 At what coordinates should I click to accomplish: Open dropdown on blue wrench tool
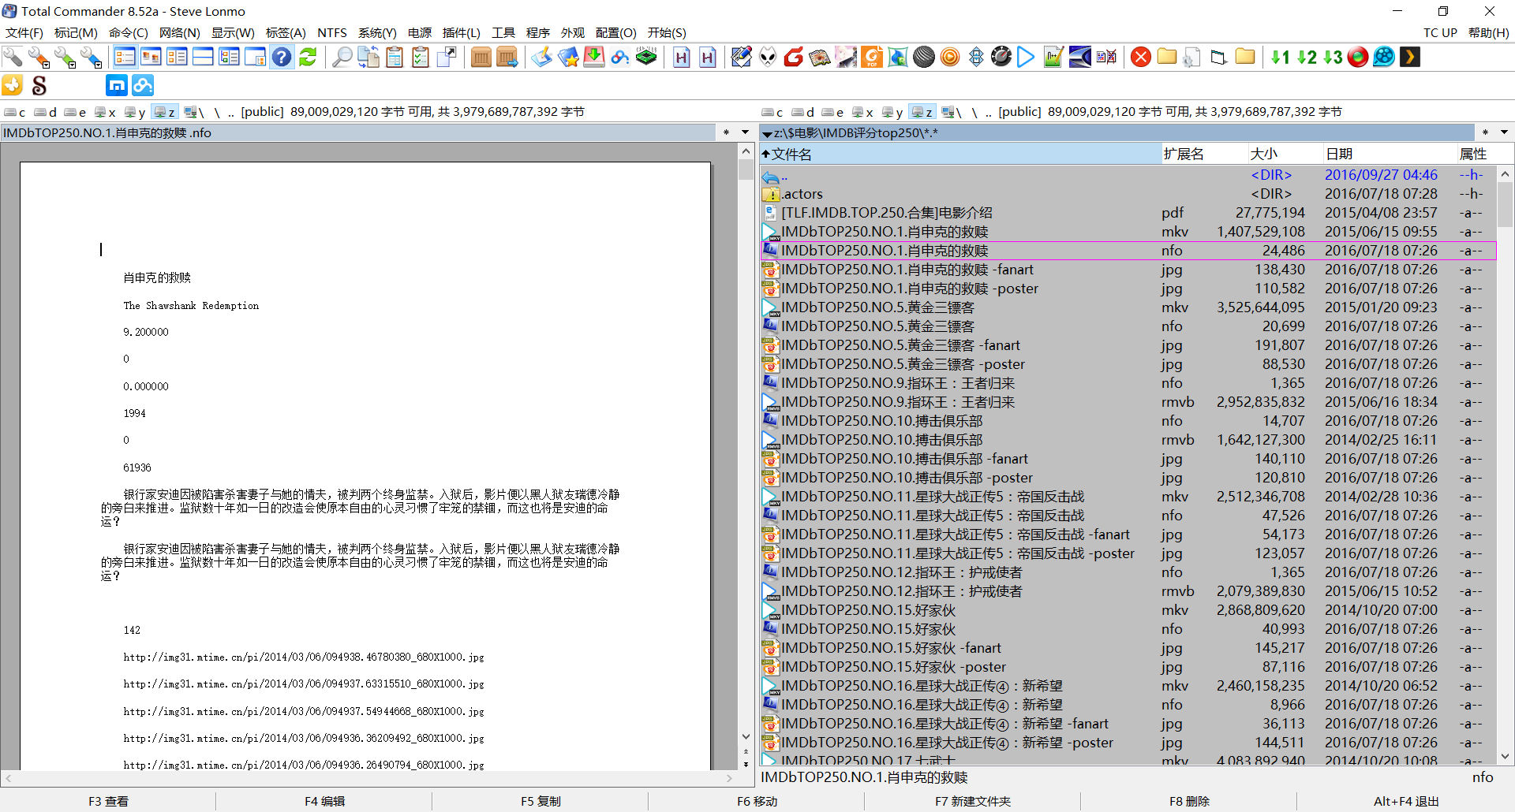click(97, 64)
